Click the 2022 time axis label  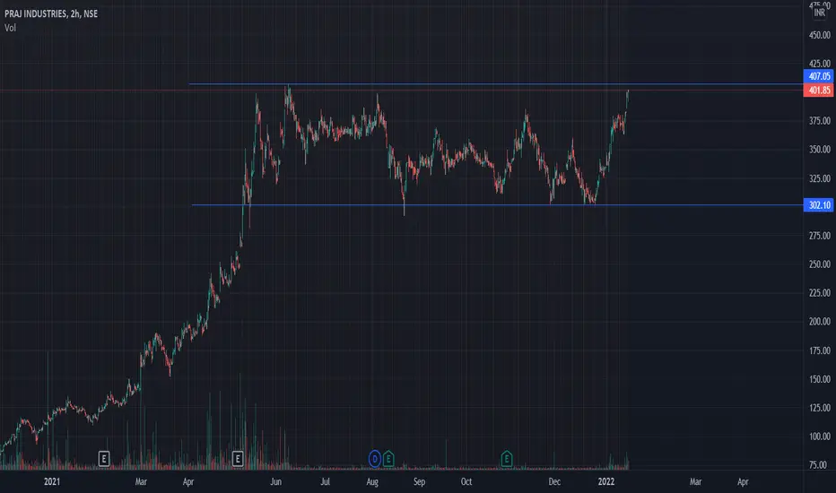606,482
